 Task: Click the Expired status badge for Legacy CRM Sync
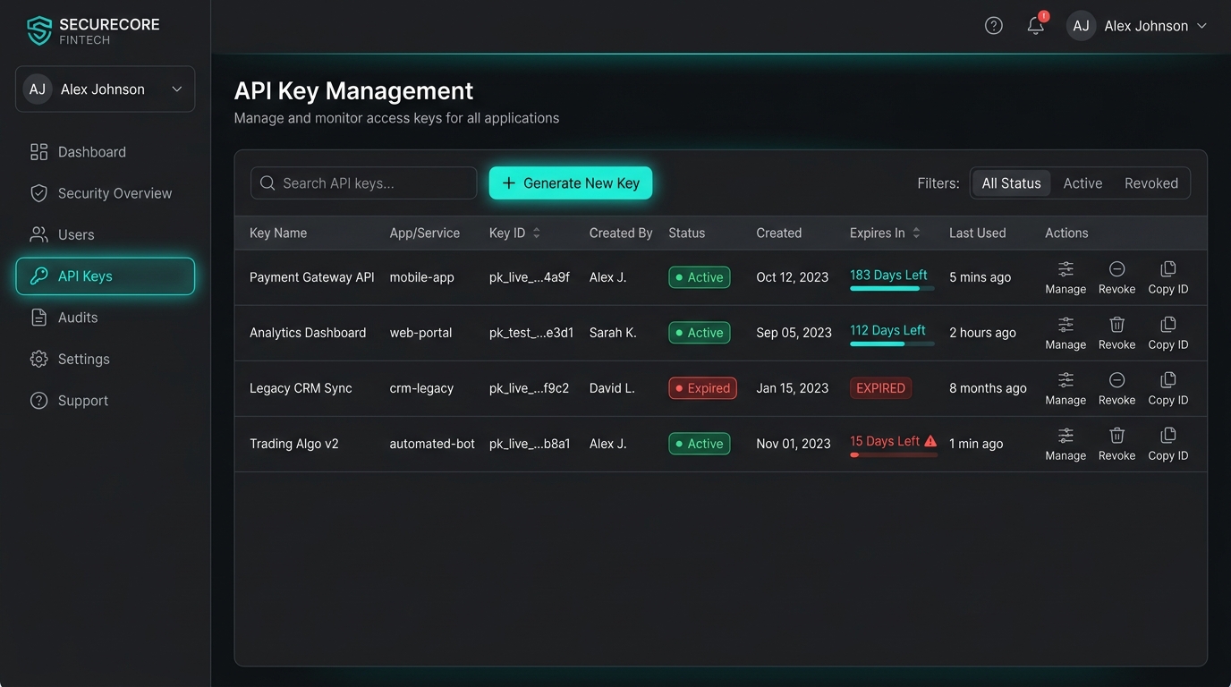702,388
